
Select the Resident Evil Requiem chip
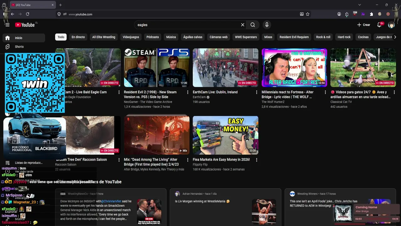click(294, 37)
